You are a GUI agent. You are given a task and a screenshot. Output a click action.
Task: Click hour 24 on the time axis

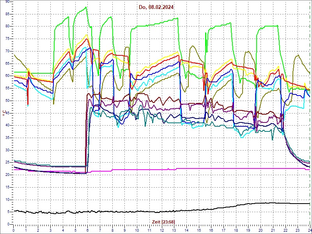(309, 230)
